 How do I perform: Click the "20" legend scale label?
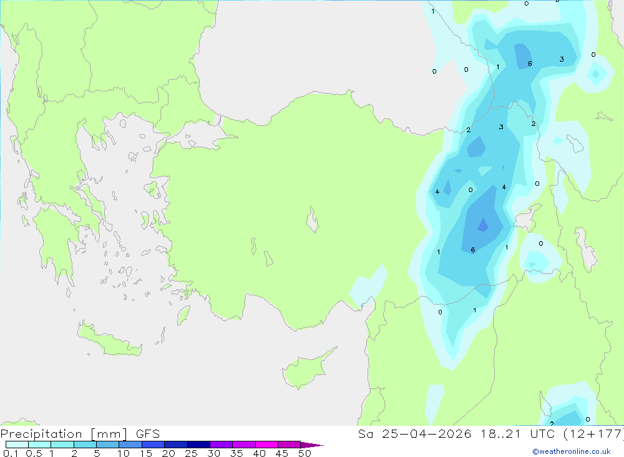168,453
